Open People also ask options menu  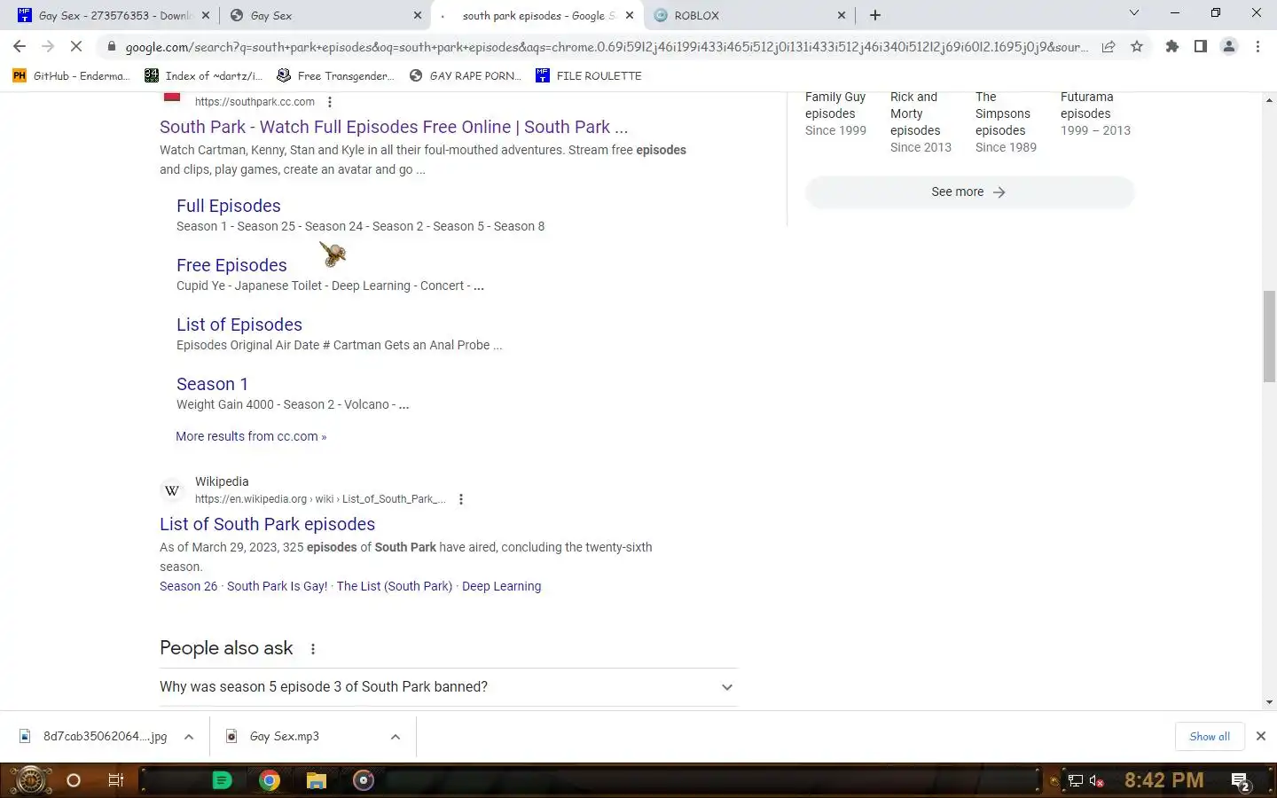(312, 649)
